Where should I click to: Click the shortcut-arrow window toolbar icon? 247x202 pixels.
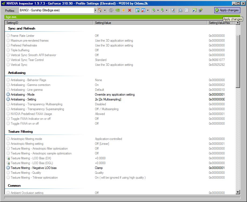coord(194,10)
